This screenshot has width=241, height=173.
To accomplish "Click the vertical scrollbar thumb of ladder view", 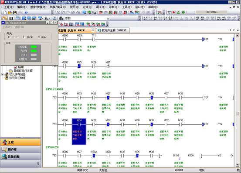I will click(238, 113).
